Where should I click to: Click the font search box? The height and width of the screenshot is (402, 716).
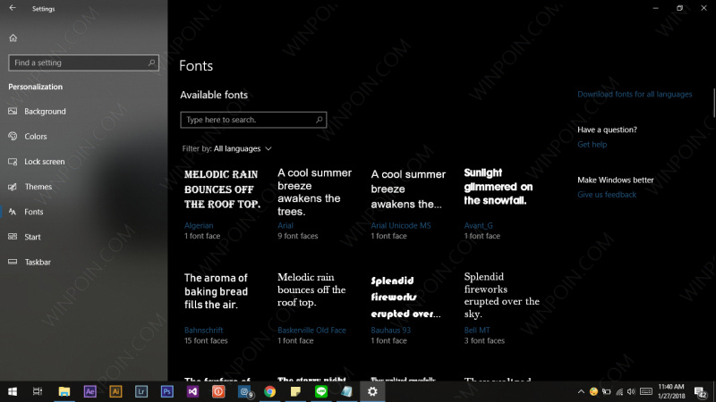[x=253, y=120]
